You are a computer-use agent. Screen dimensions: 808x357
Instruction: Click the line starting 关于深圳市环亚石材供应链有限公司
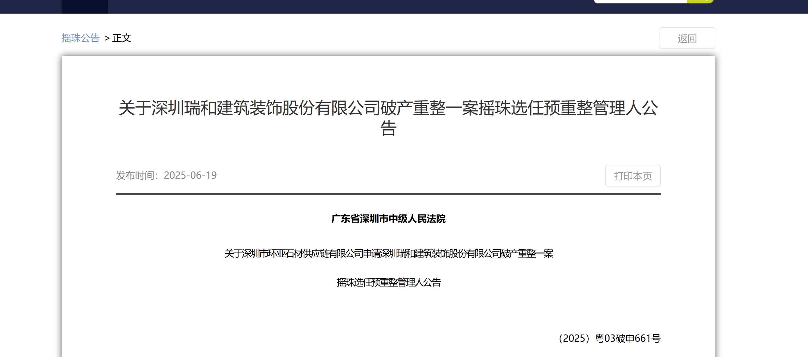(389, 254)
